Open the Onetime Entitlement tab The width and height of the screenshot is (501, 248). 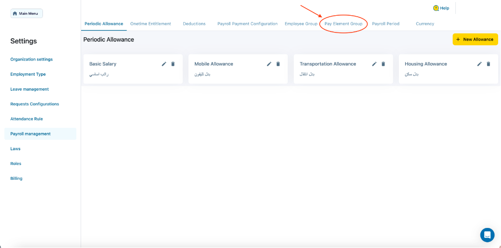[150, 24]
